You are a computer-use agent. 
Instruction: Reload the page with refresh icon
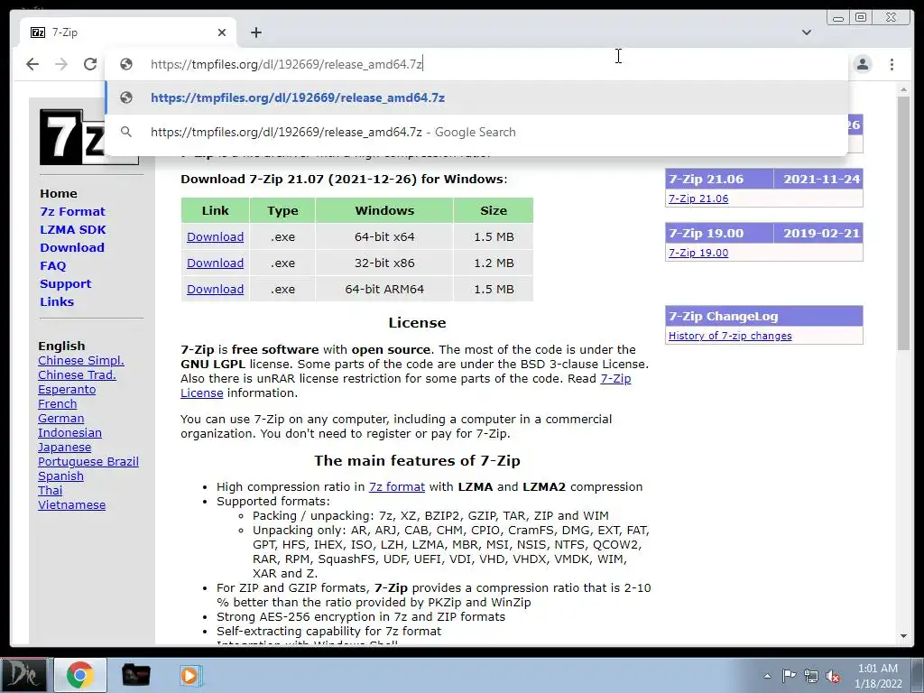tap(90, 64)
